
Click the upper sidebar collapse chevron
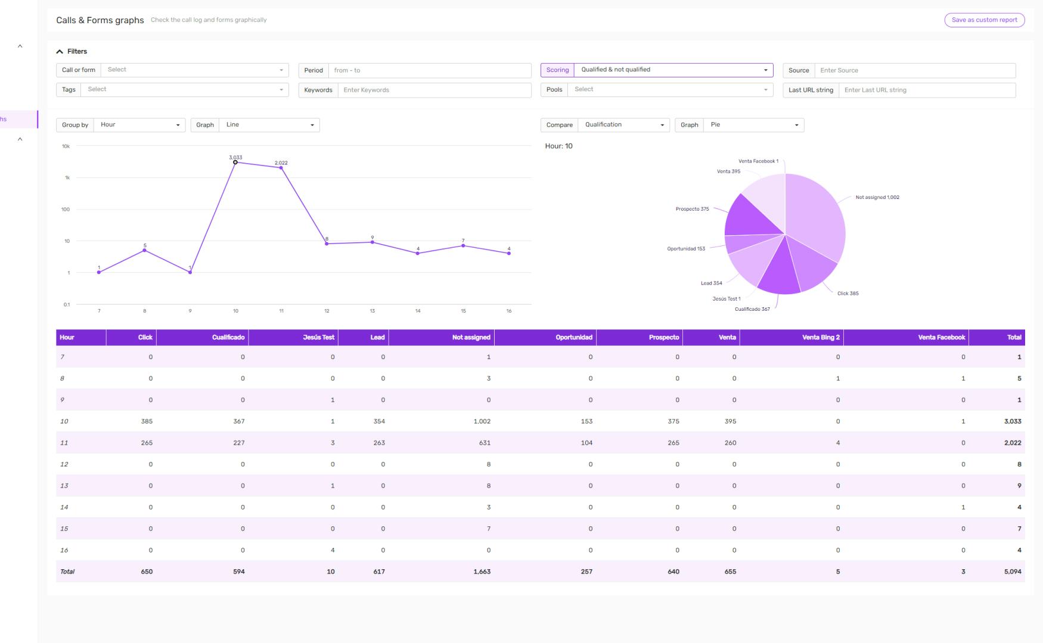[x=20, y=45]
